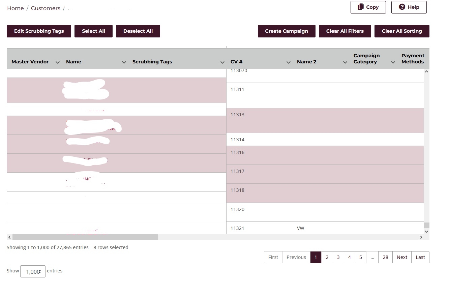Click the Edit Scrubbing Tags button
Viewport: 449px width, 296px height.
point(39,31)
